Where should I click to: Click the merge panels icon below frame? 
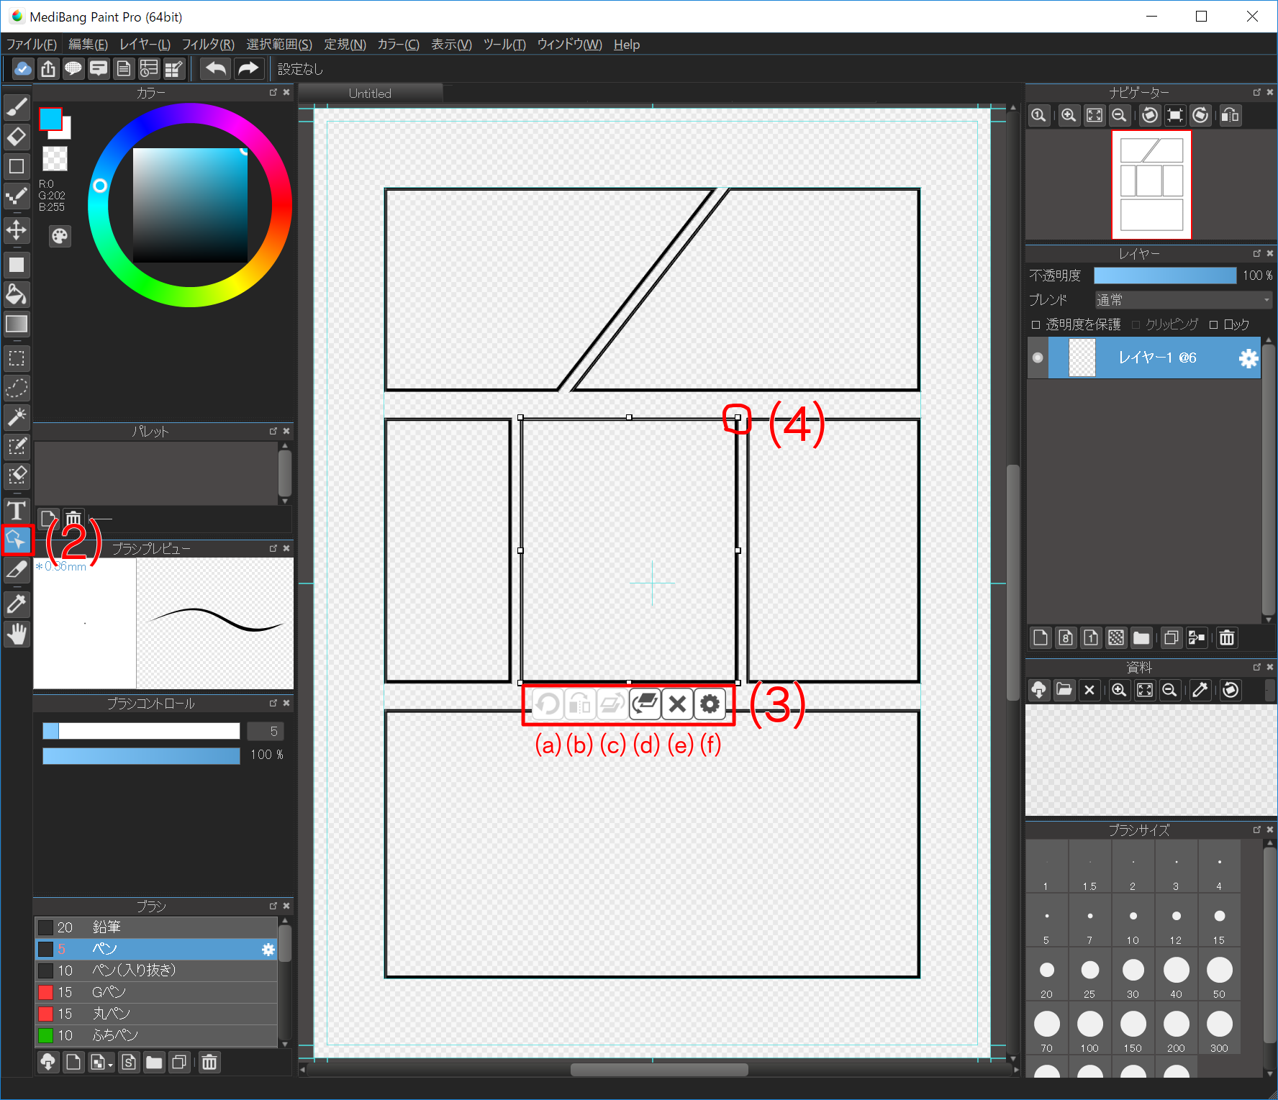[x=645, y=704]
